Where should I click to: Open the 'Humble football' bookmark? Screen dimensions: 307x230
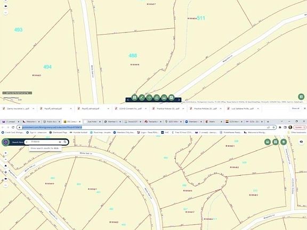pyautogui.click(x=79, y=133)
